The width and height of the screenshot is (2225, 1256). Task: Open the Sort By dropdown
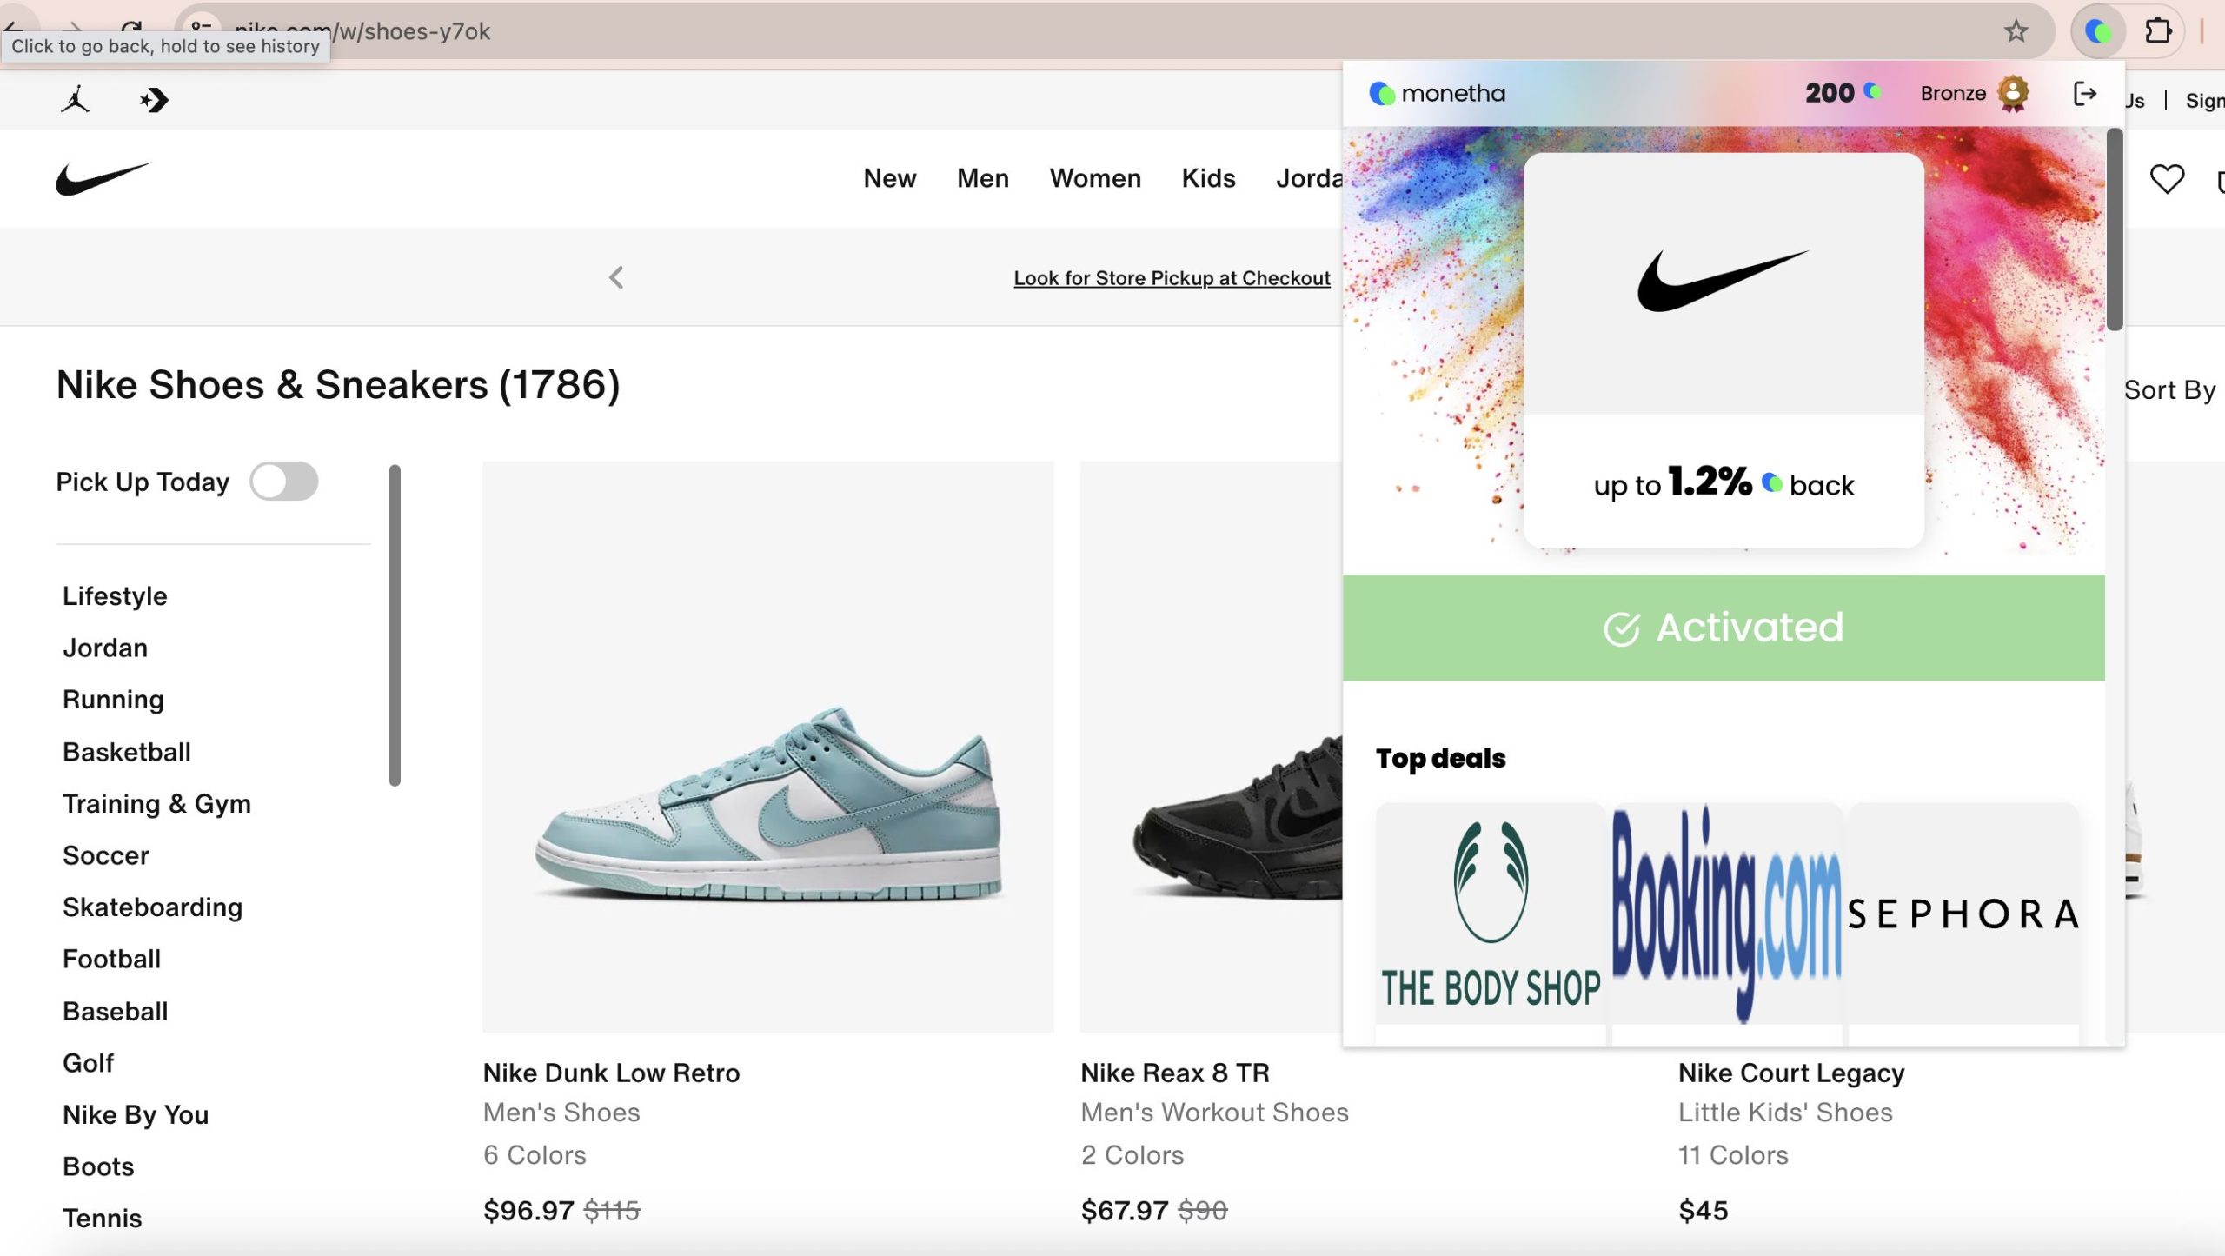[2169, 390]
